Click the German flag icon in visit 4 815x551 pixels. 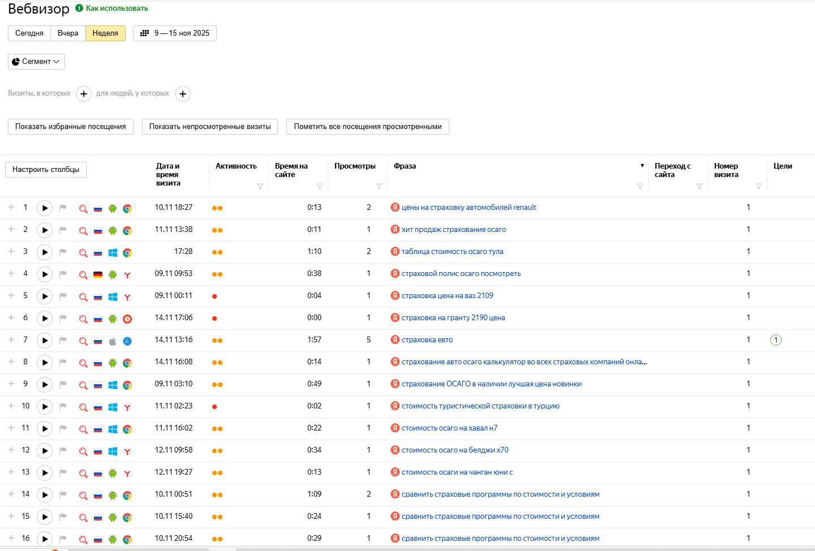pyautogui.click(x=98, y=275)
